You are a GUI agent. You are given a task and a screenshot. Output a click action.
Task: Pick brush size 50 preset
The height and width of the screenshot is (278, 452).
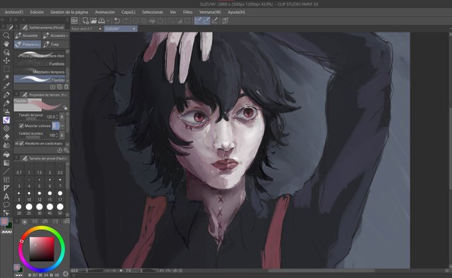(x=60, y=209)
